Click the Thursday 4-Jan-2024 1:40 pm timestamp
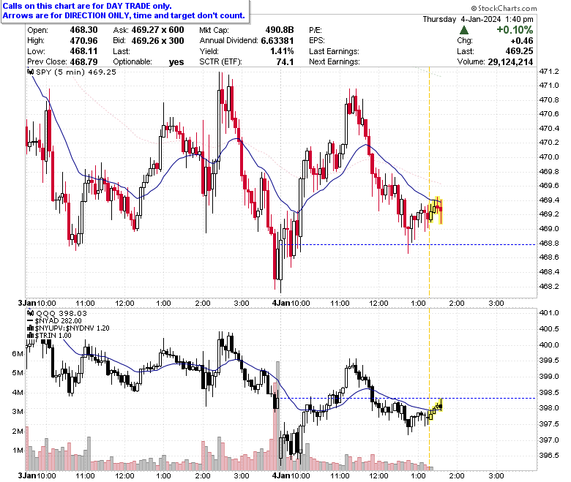571x482 pixels. [478, 19]
